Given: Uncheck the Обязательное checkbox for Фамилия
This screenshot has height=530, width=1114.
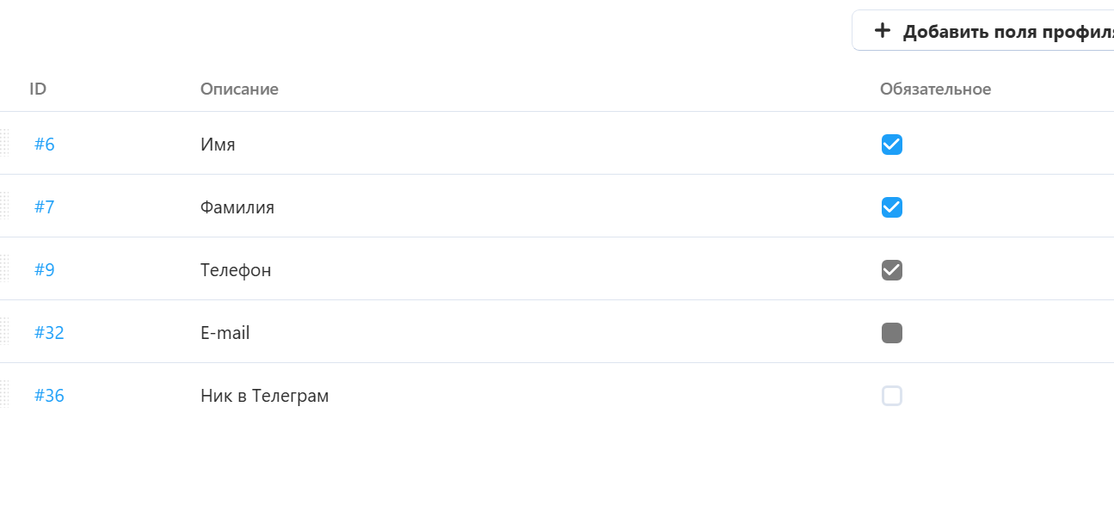Looking at the screenshot, I should coord(892,207).
